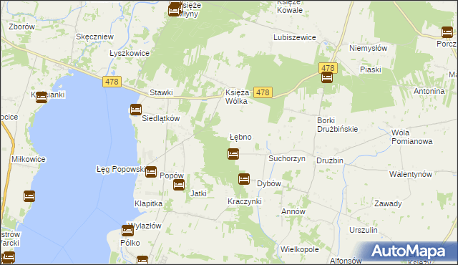Click the Lubiszewice label

(x=294, y=37)
